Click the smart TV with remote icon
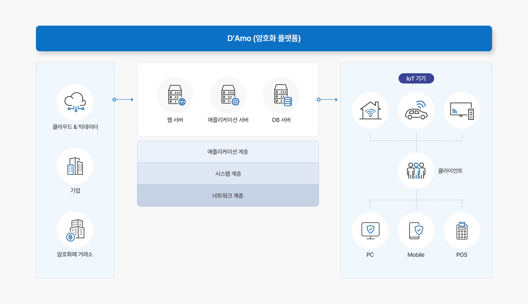528x304 pixels. click(462, 110)
